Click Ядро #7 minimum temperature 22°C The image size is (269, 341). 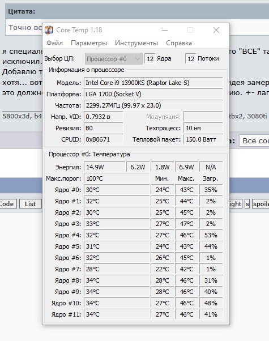(162, 269)
